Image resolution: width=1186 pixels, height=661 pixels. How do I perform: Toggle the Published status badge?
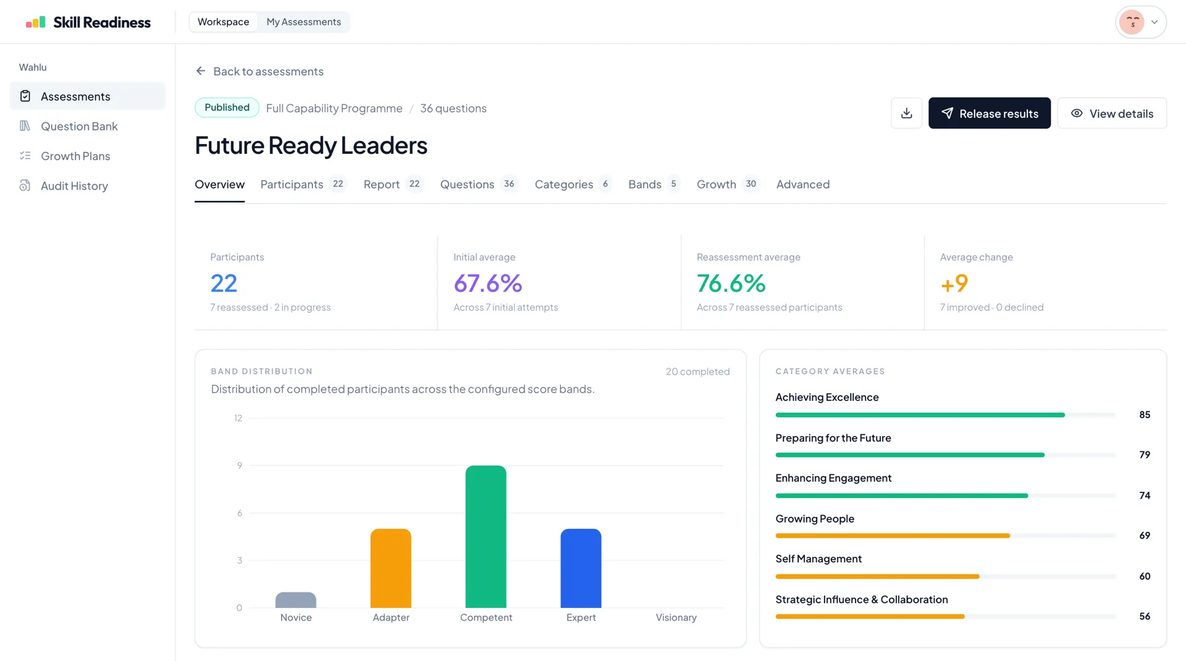click(x=226, y=107)
